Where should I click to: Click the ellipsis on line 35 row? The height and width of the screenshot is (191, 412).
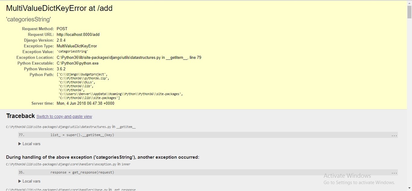[394, 173]
